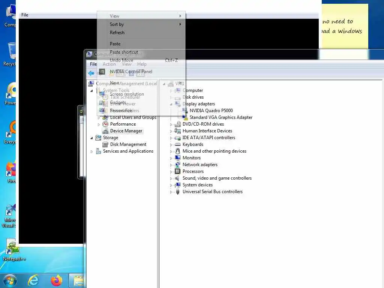Open the Sort by submenu
Viewport: 384px width, 288px height.
(x=141, y=24)
